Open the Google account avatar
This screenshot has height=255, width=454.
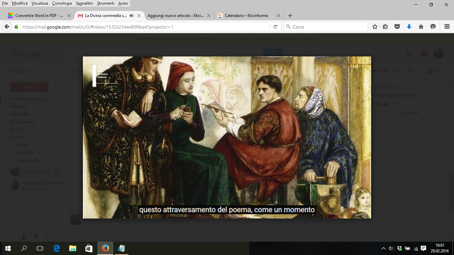(x=439, y=53)
